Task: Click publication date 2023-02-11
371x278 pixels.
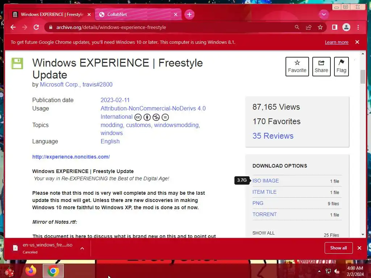Action: click(x=115, y=100)
